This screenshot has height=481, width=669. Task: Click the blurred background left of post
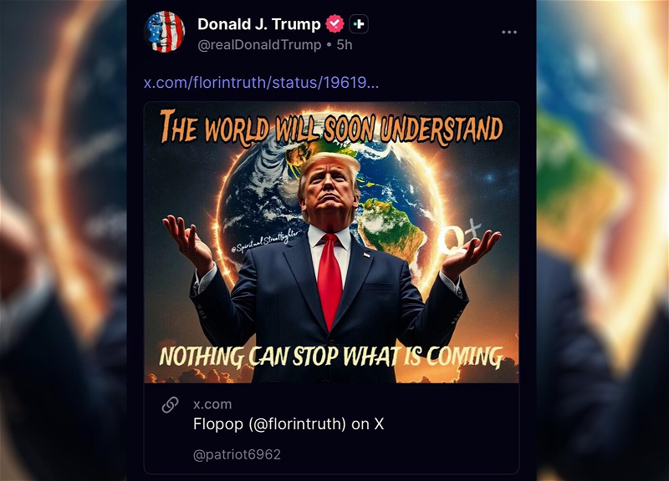coord(64,240)
